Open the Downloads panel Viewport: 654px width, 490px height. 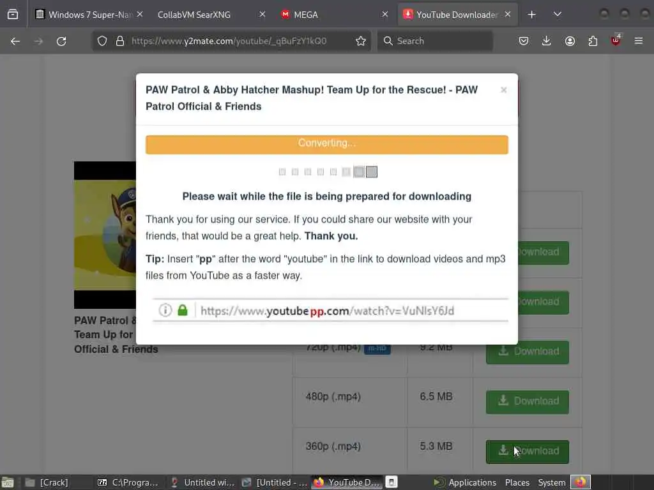[x=547, y=41]
